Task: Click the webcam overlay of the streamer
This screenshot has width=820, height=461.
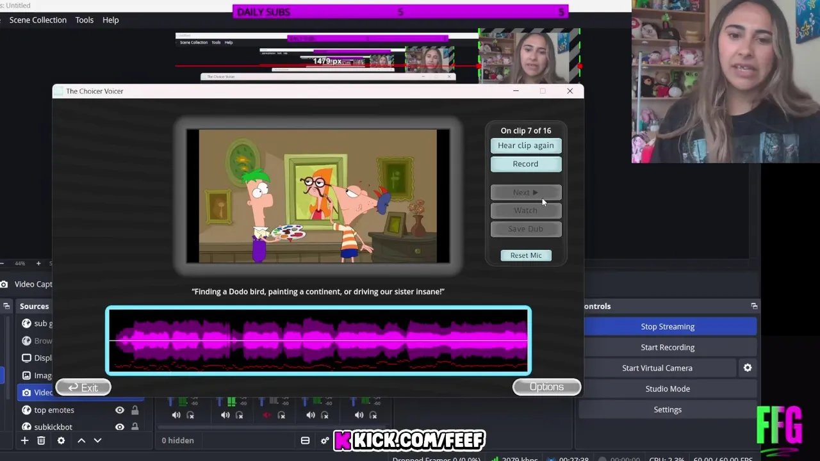Action: [726, 81]
